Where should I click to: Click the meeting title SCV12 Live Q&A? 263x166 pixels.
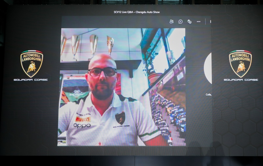coord(137,12)
